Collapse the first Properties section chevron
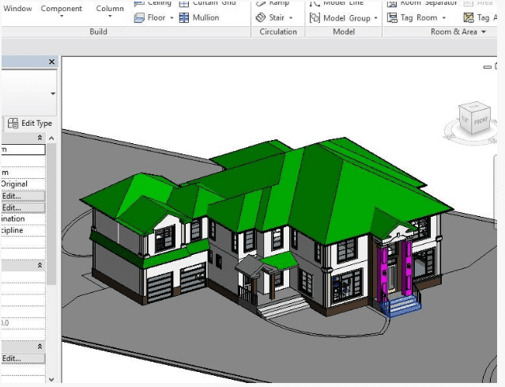 click(40, 138)
